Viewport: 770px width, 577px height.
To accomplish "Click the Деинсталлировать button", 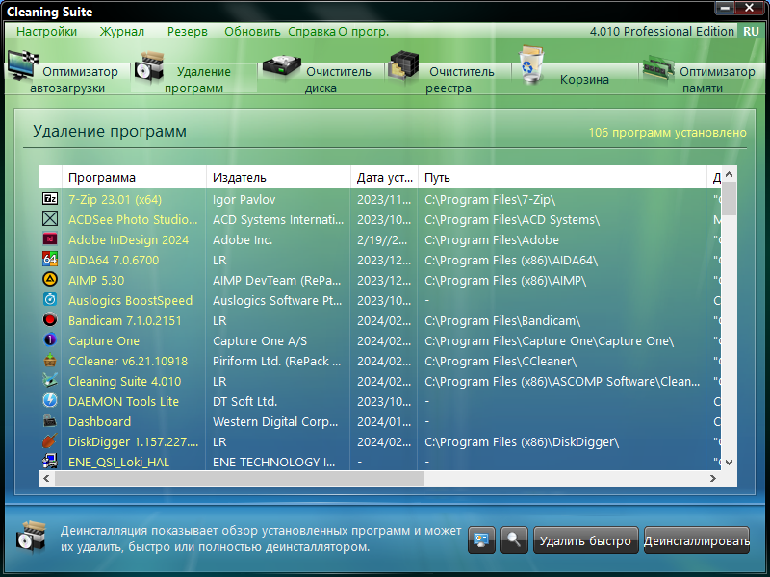I will [x=696, y=540].
